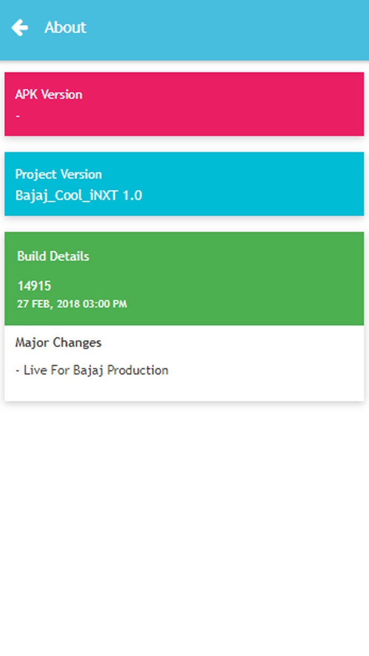Tap the white navigation arrow in header
The height and width of the screenshot is (656, 369).
point(19,27)
